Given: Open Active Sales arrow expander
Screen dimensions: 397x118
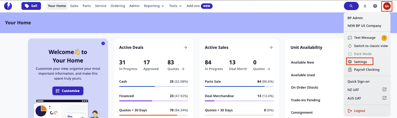Looking at the screenshot, I should pyautogui.click(x=271, y=47).
